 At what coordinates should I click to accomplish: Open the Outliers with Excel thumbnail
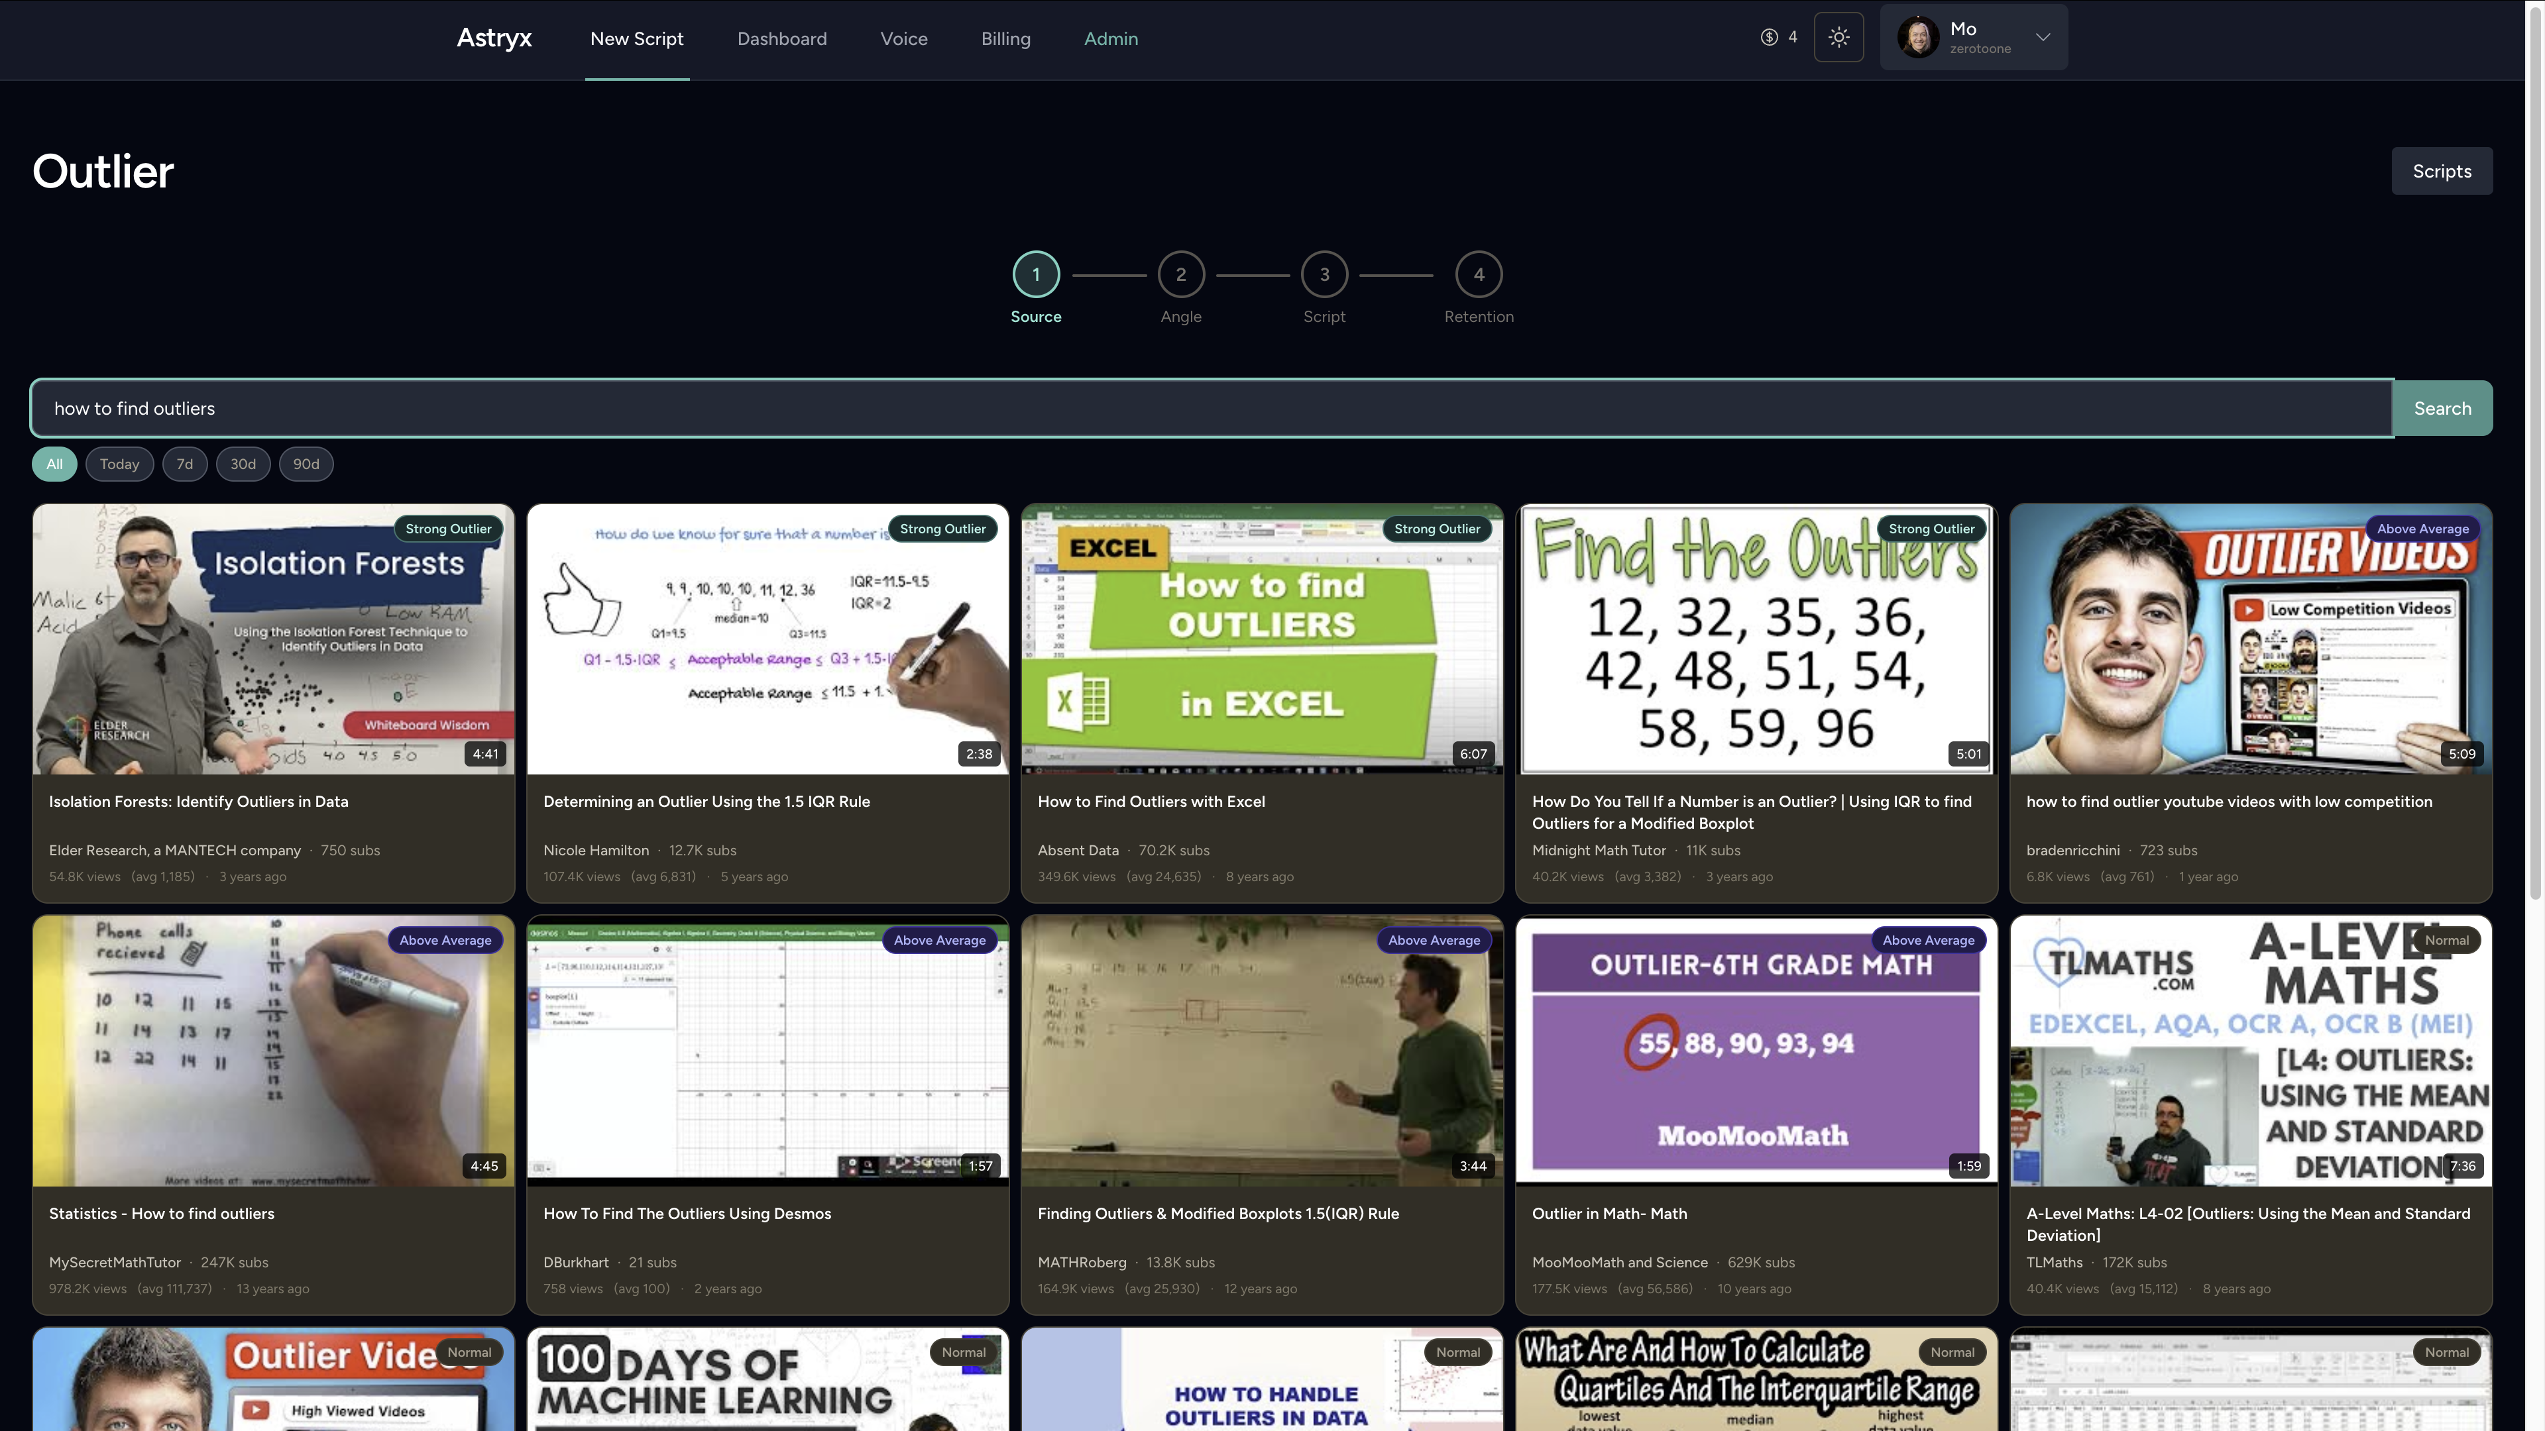1263,640
